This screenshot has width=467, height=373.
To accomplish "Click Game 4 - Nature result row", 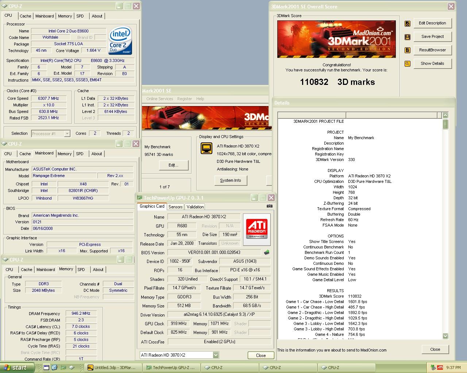I will 340,334.
